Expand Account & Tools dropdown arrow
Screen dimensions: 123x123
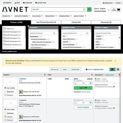click(x=109, y=10)
